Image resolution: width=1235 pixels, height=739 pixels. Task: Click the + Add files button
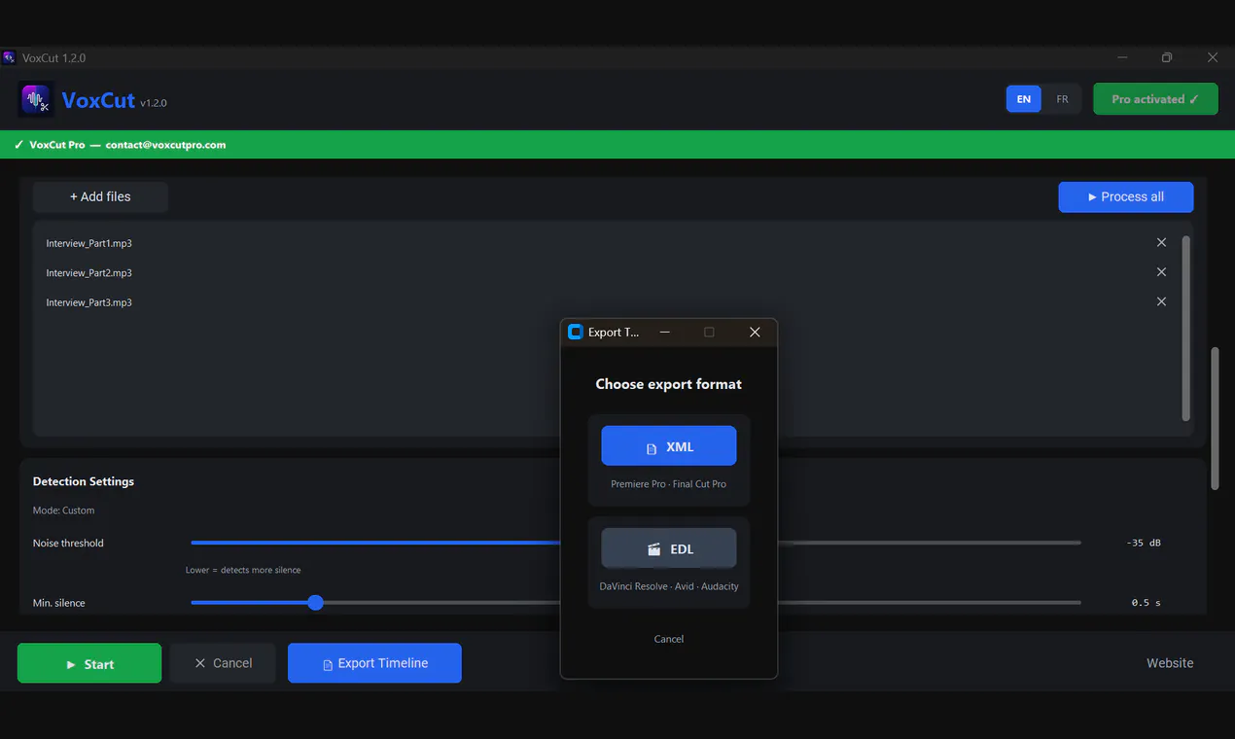tap(100, 196)
